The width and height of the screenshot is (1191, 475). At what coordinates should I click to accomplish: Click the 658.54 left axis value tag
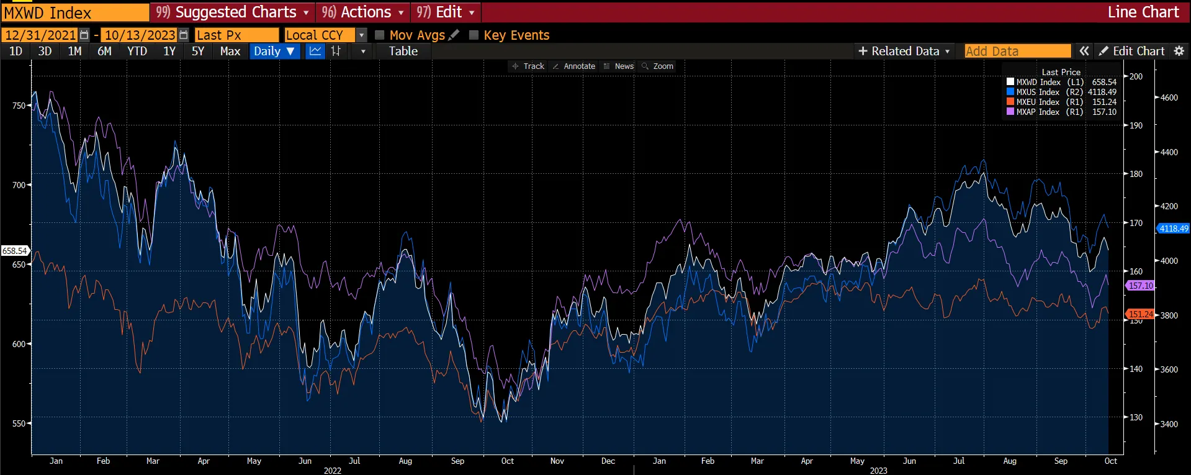(15, 251)
